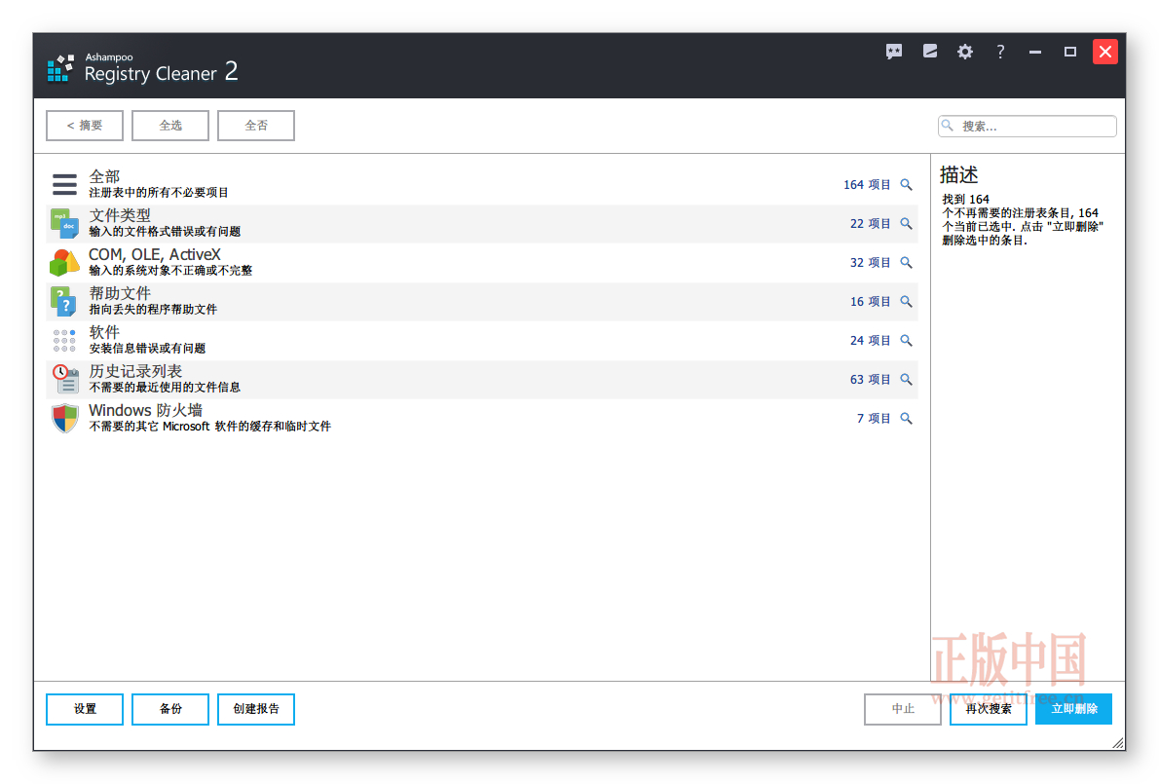Click description 输入的文件格式错误或有问题

click(165, 232)
